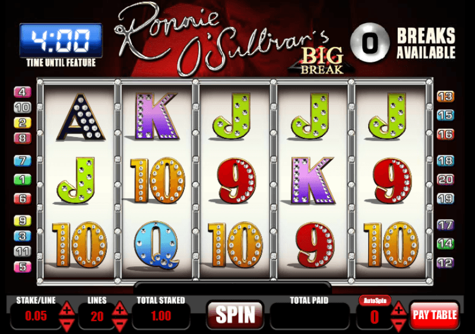Image resolution: width=475 pixels, height=334 pixels.
Task: Select payline 5 indicator
Action: pyautogui.click(x=23, y=267)
